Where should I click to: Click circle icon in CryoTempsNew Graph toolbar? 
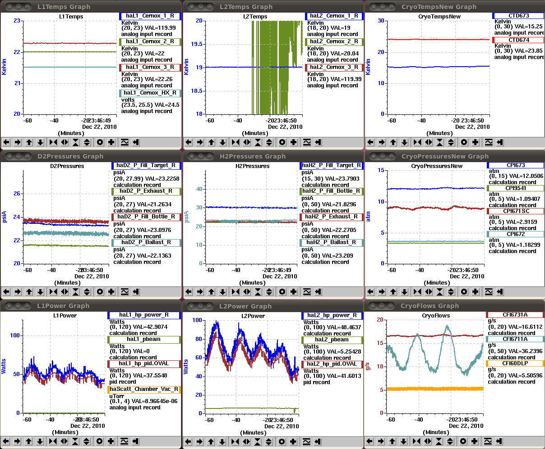(465, 142)
